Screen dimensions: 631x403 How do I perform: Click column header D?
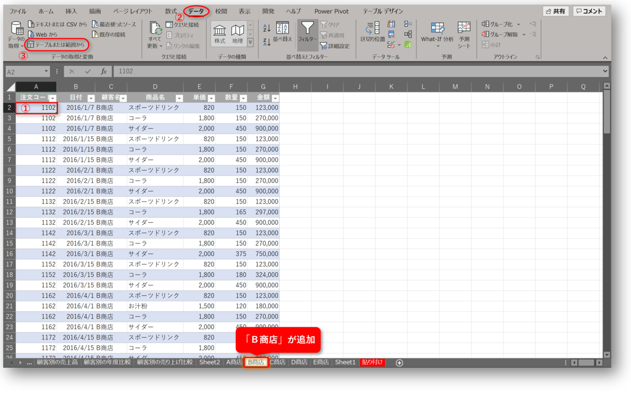[x=155, y=87]
